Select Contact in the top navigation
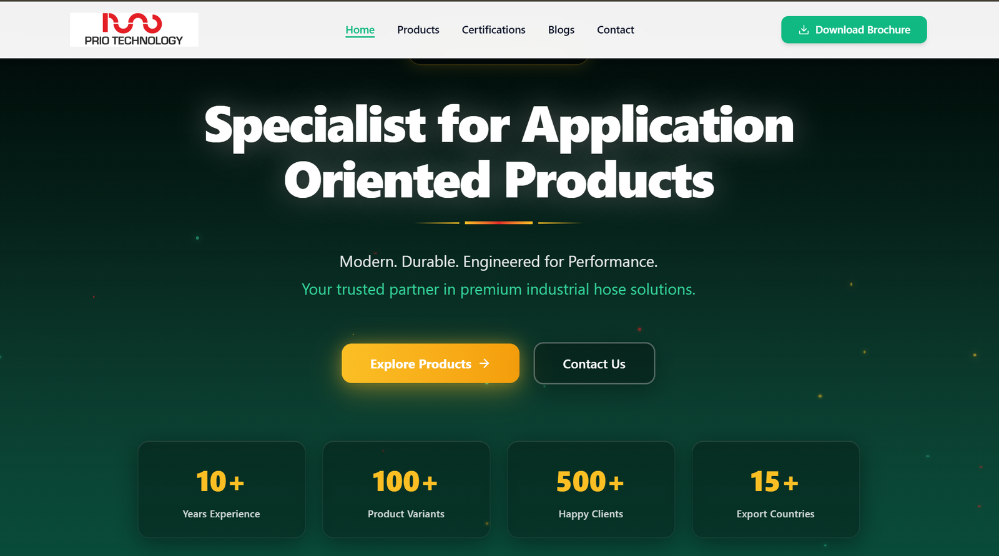The image size is (999, 556). (615, 30)
